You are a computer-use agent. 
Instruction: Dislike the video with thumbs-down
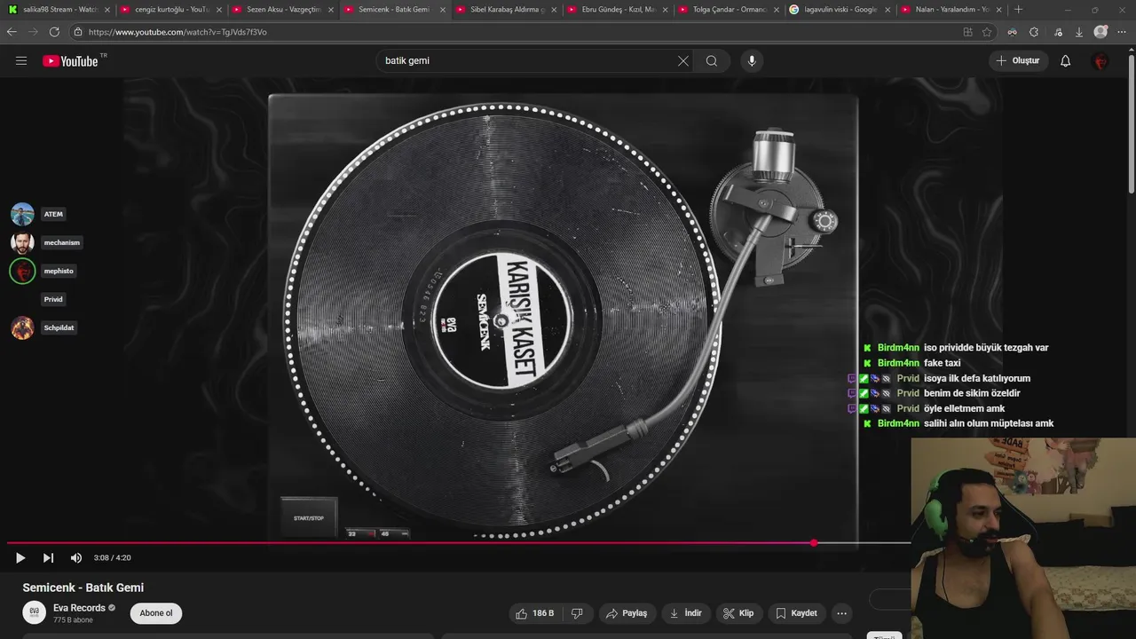[x=577, y=613]
